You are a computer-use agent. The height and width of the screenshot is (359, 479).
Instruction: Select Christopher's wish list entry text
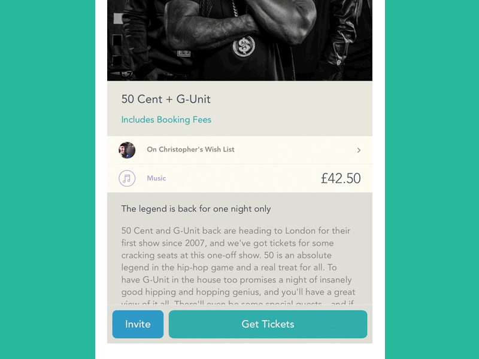pos(190,150)
